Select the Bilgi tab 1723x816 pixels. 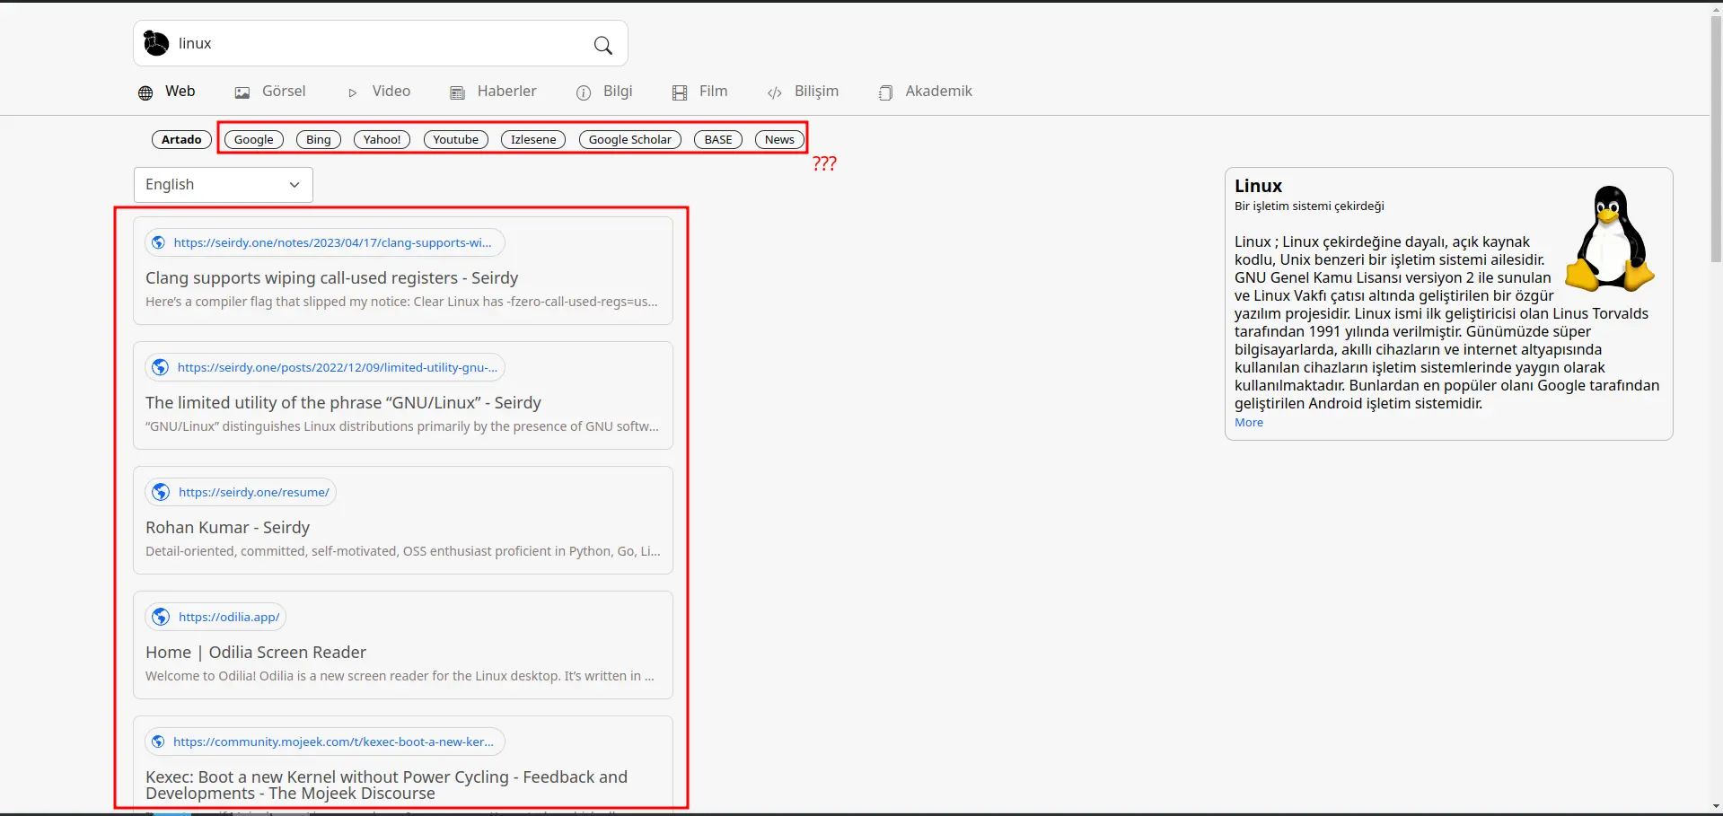(604, 92)
